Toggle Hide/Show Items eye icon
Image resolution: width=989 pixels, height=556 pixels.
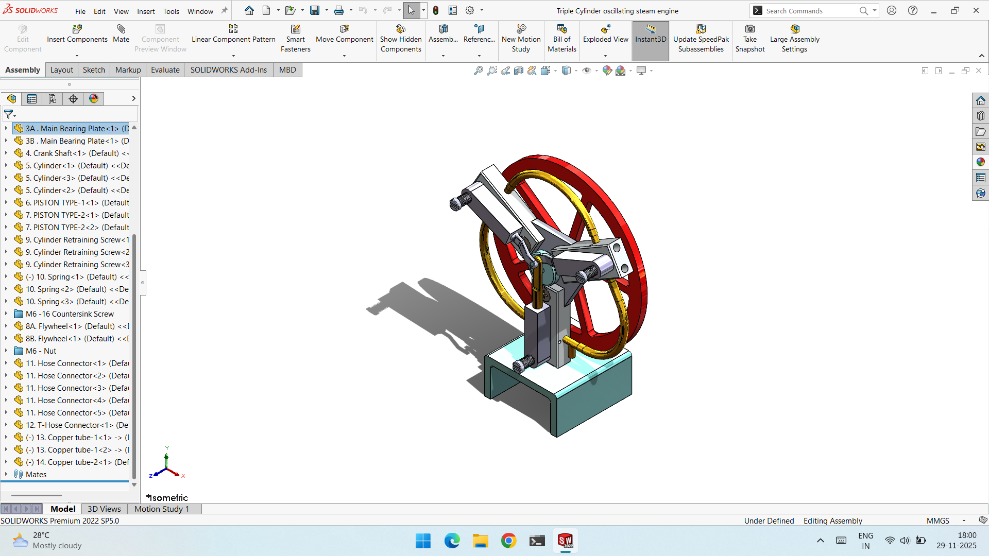pos(587,71)
